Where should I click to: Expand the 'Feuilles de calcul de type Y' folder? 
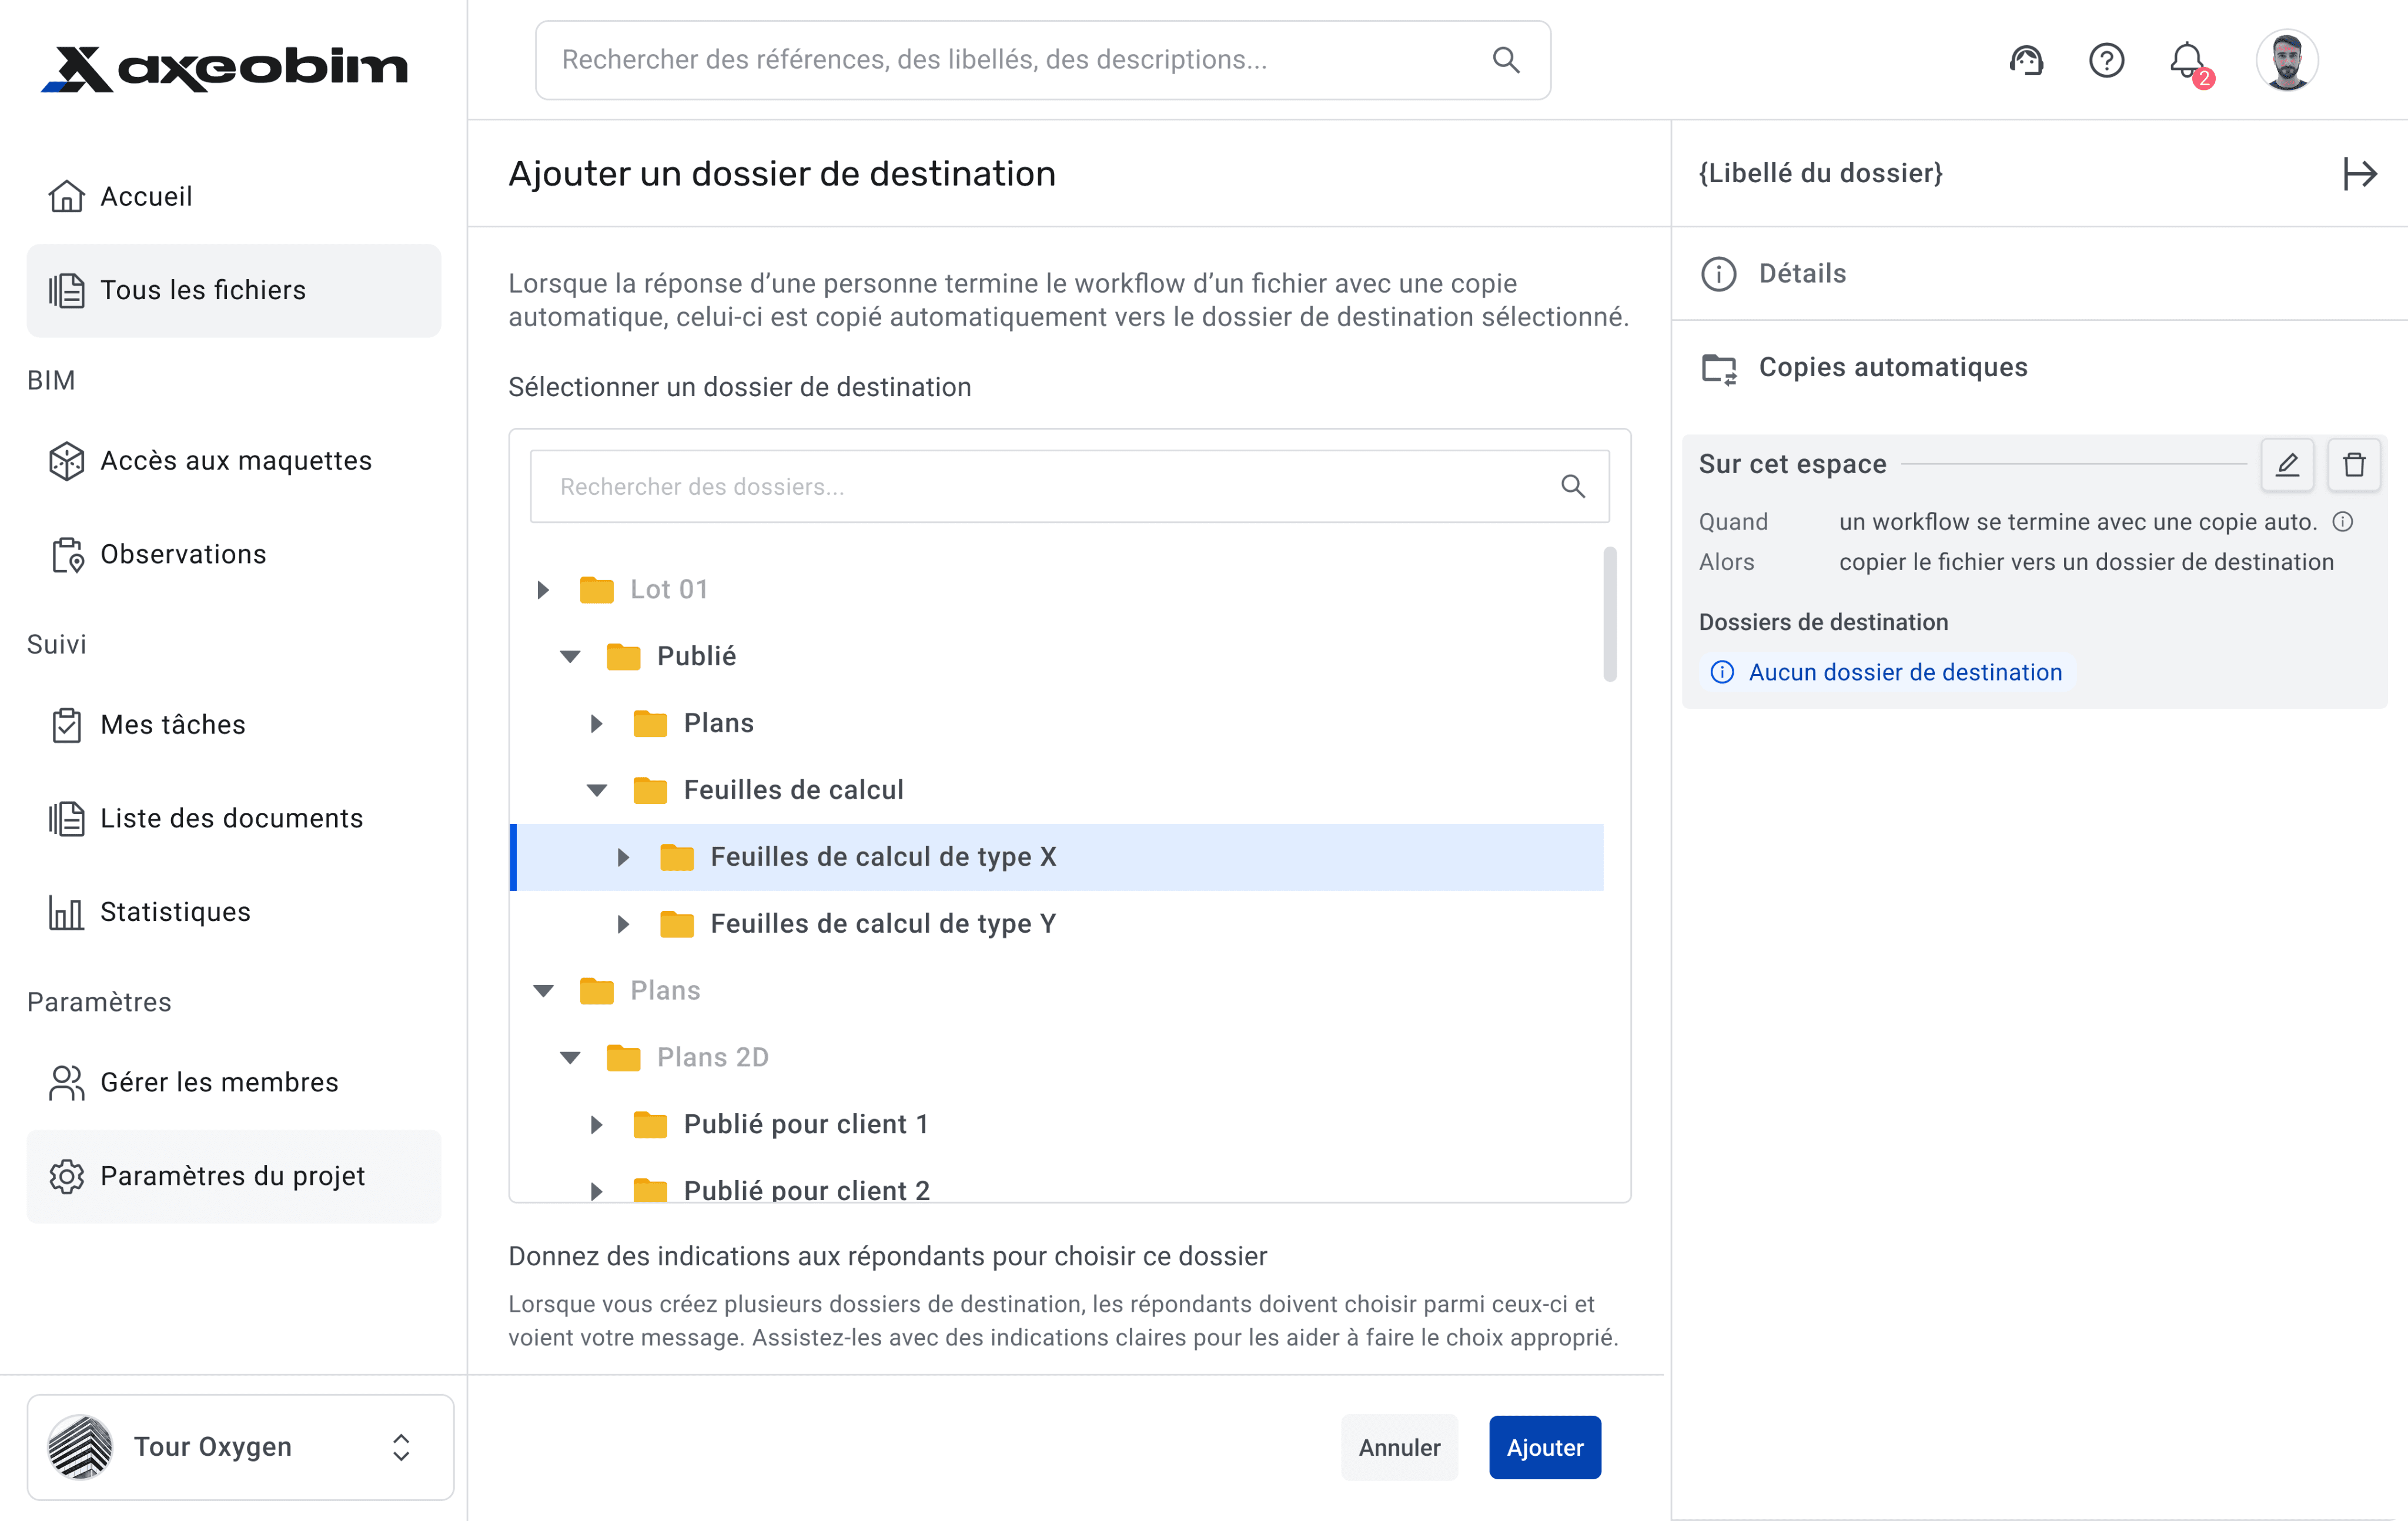623,924
